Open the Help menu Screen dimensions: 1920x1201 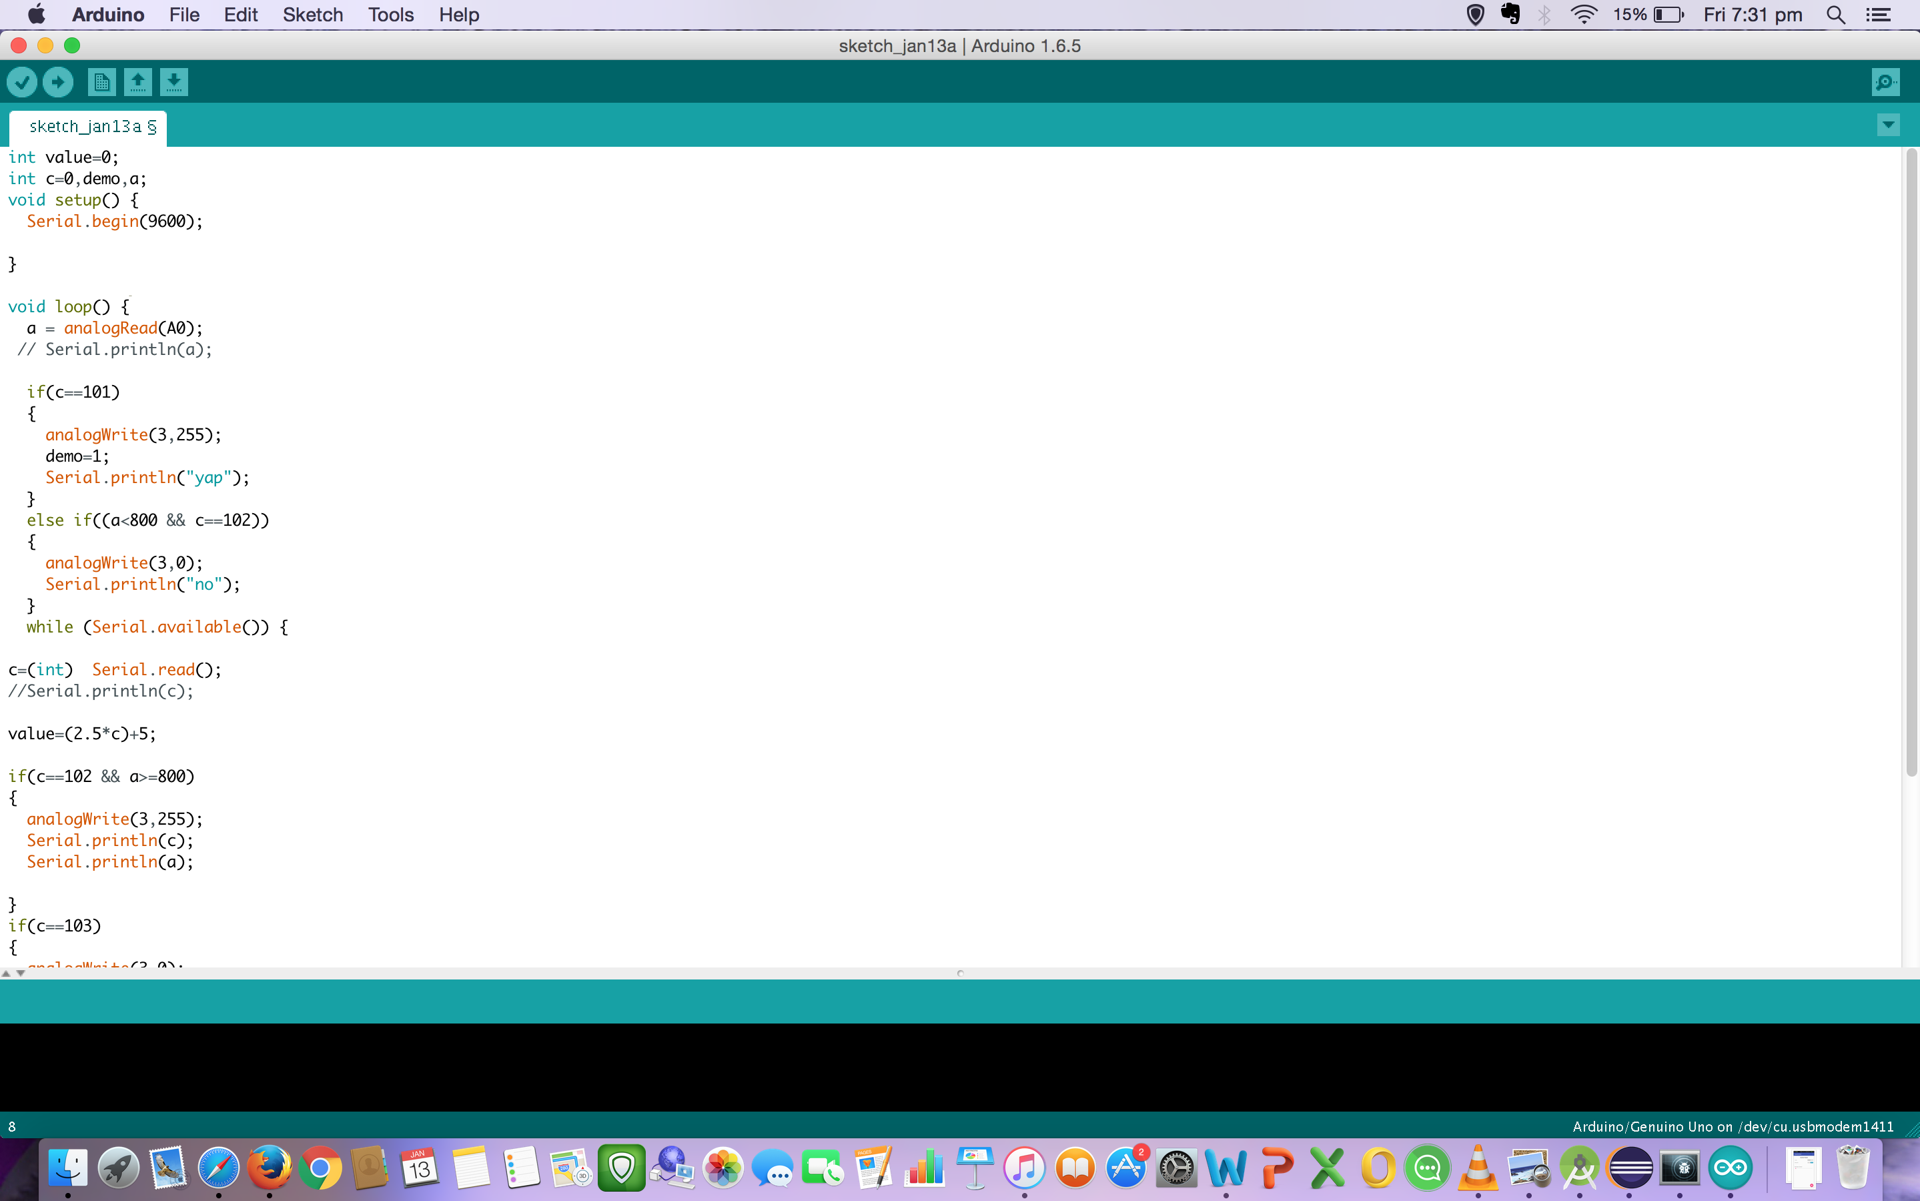click(459, 14)
